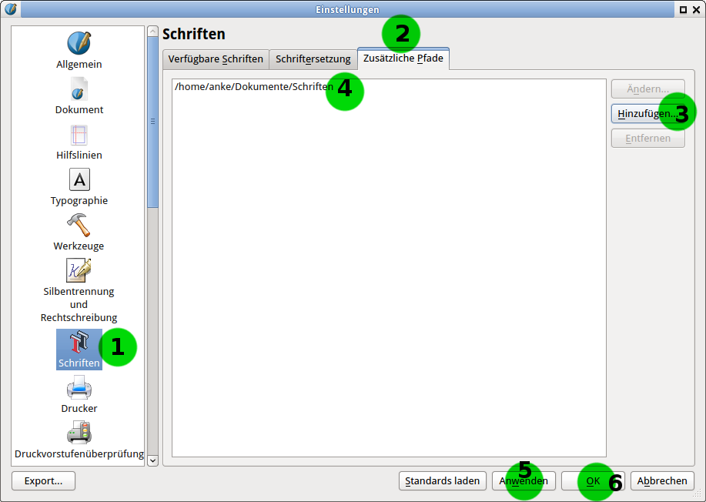Image resolution: width=706 pixels, height=502 pixels.
Task: Switch to Verfügbare Schriften tab
Action: click(x=216, y=59)
